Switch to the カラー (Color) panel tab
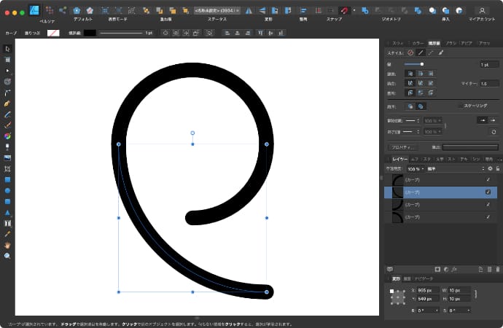This screenshot has width=503, height=328. point(417,43)
